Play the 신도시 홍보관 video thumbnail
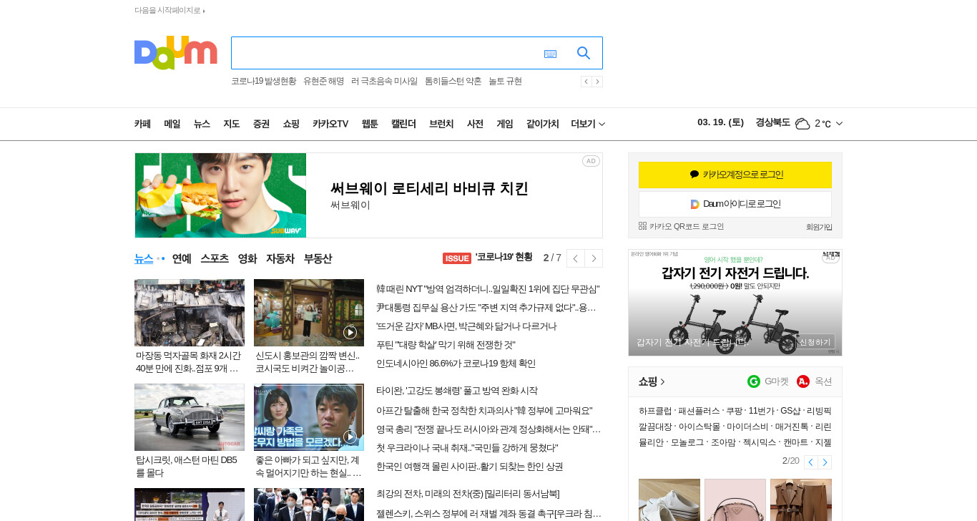977x521 pixels. tap(309, 313)
